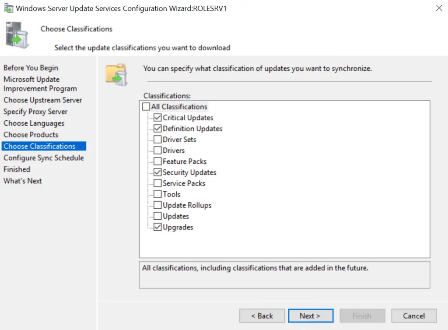Screen dimensions: 448x330
Task: Click the WSUS icon in the title bar
Action: (9, 8)
